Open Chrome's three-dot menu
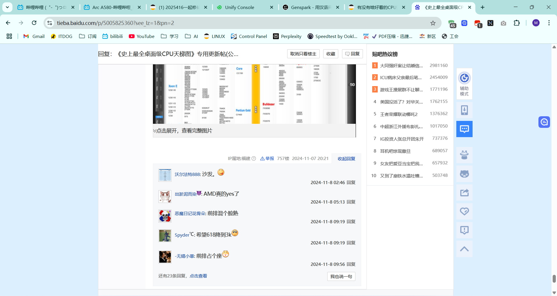This screenshot has width=557, height=296. tap(549, 23)
